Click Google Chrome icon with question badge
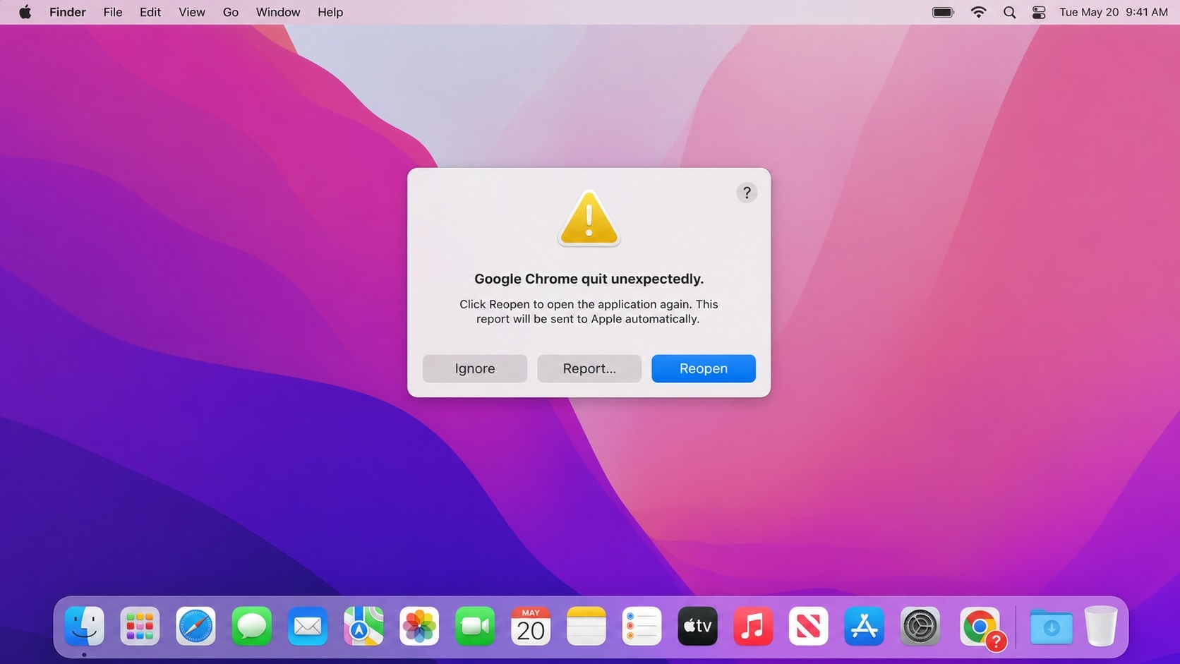The width and height of the screenshot is (1180, 664). (x=980, y=627)
